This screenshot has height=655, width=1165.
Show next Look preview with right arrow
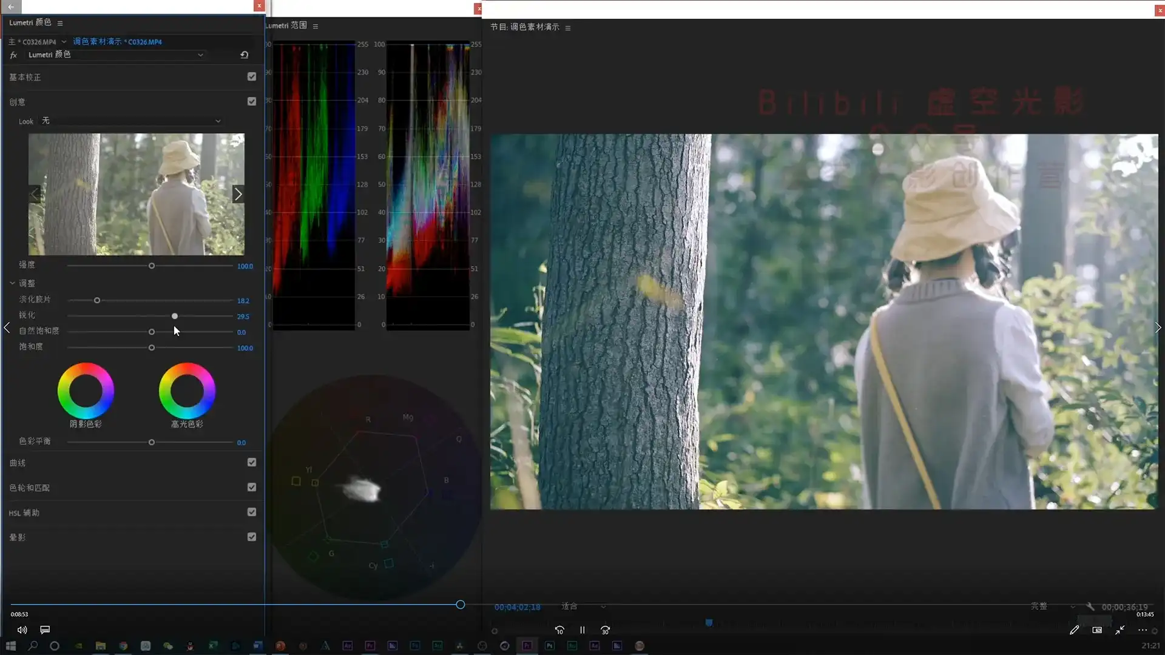point(238,194)
